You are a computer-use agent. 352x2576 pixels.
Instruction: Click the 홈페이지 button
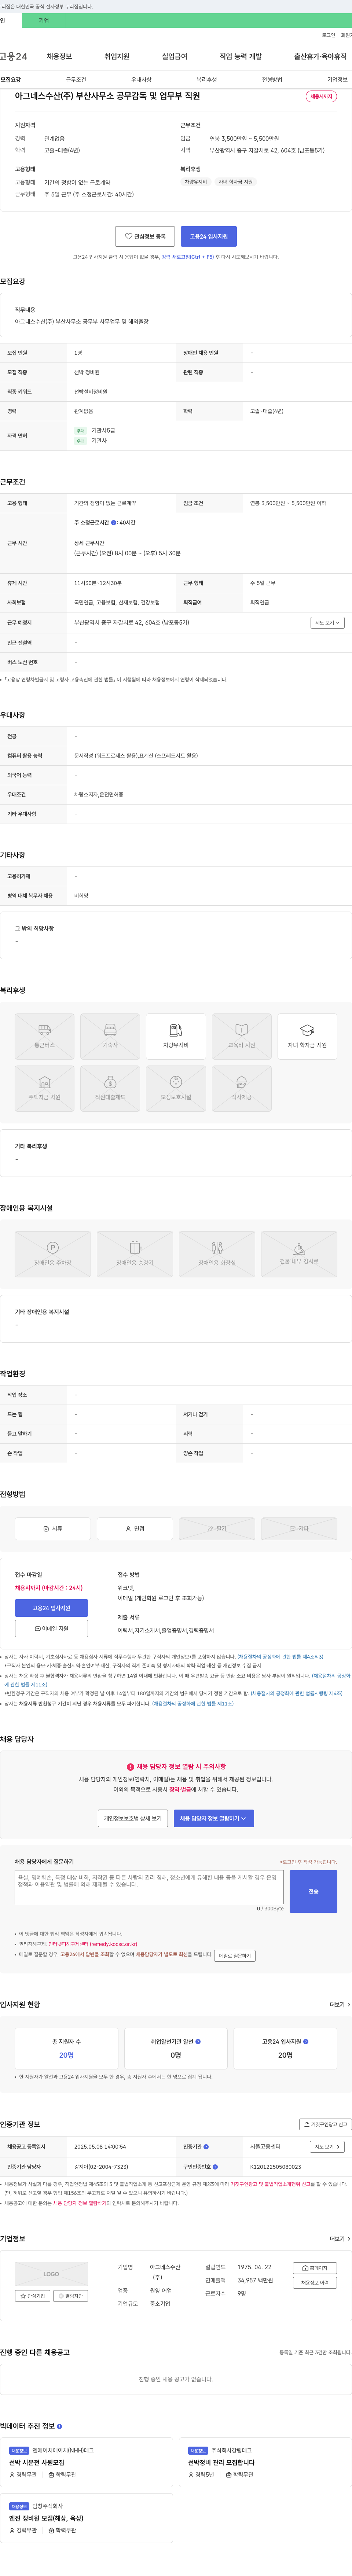pyautogui.click(x=315, y=2268)
